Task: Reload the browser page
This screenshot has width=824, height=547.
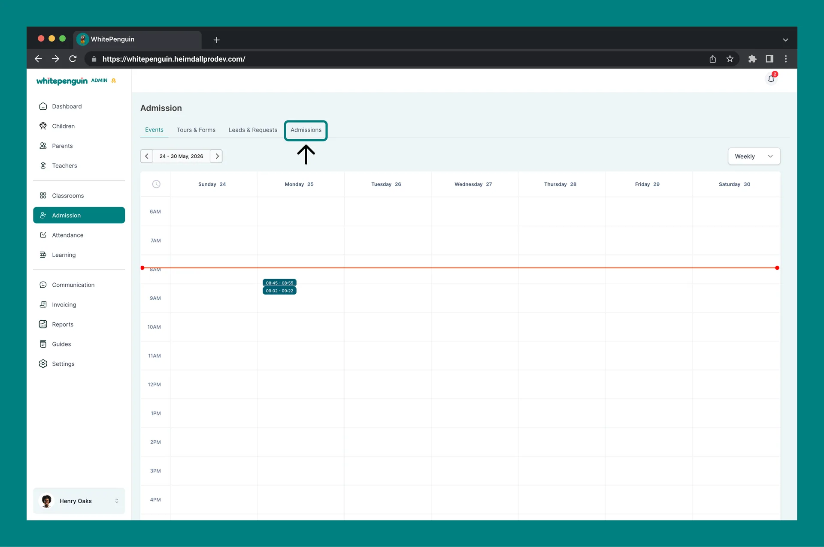Action: [73, 59]
